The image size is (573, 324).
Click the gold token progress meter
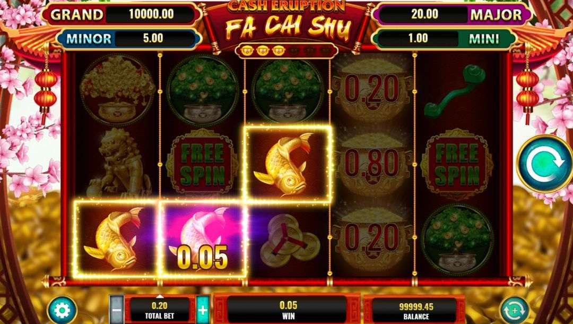[286, 50]
